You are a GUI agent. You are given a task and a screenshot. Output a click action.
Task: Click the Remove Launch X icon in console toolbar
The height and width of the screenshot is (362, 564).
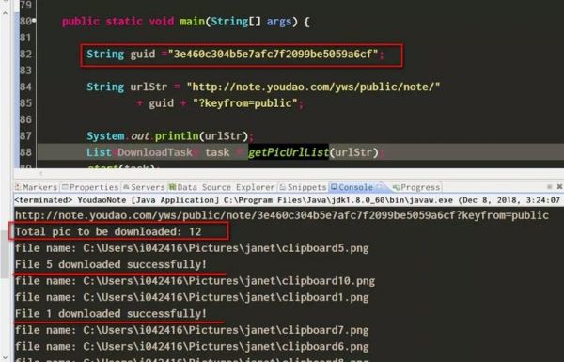[559, 186]
